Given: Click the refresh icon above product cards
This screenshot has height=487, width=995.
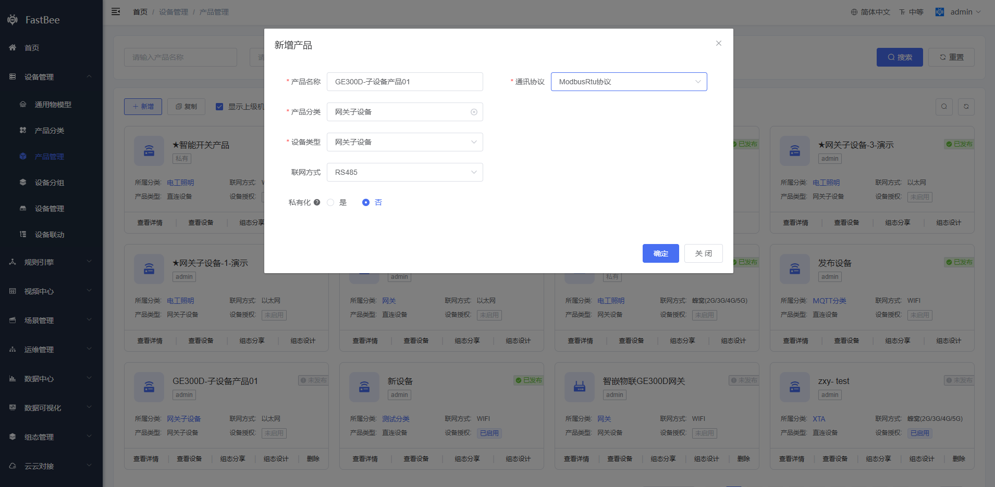Looking at the screenshot, I should tap(966, 107).
